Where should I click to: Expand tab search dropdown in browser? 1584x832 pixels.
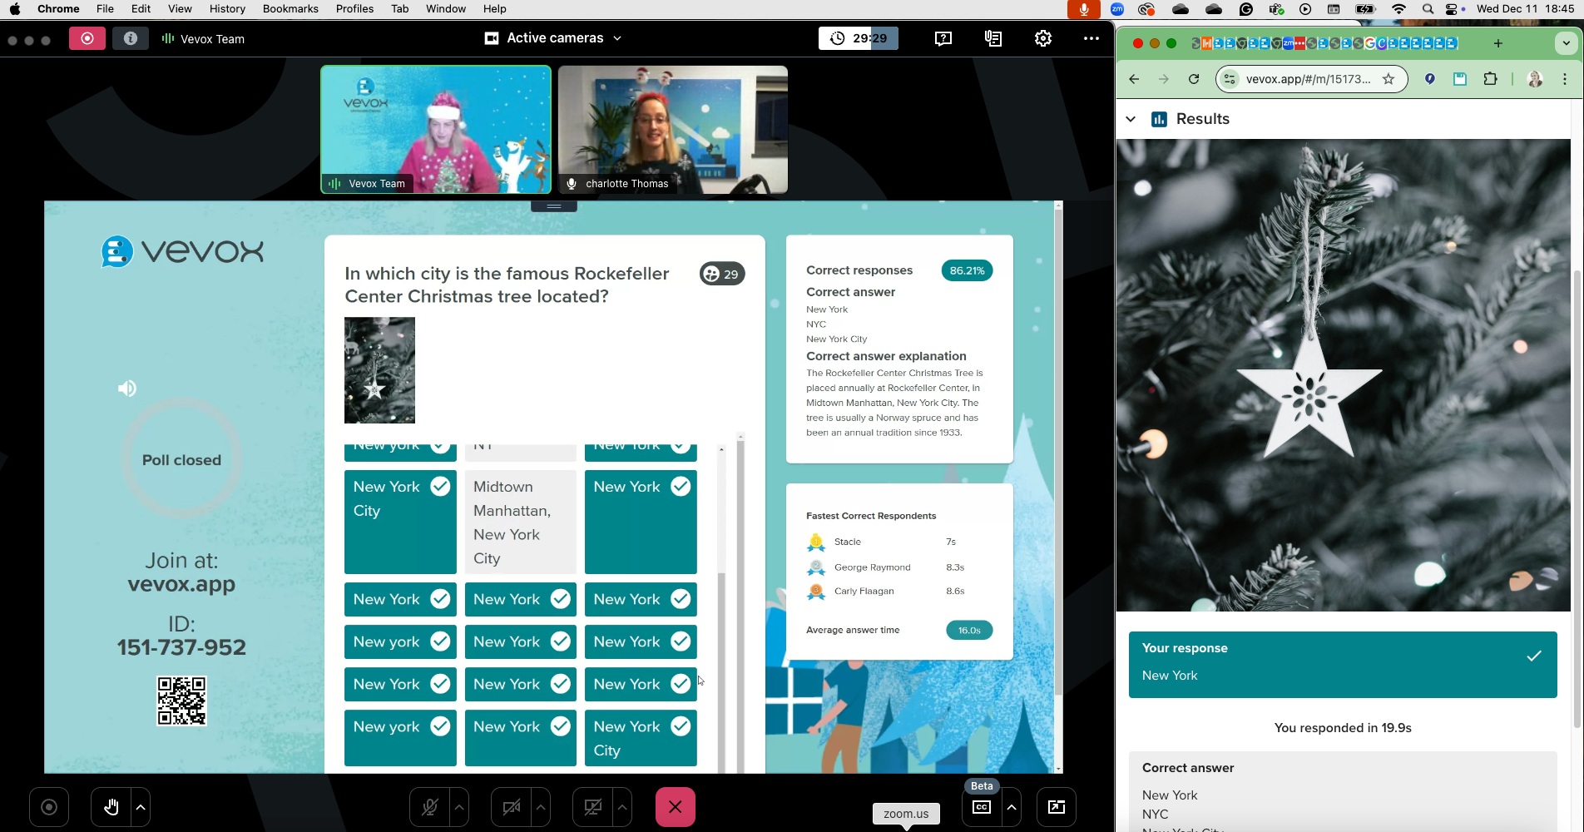[x=1566, y=43]
